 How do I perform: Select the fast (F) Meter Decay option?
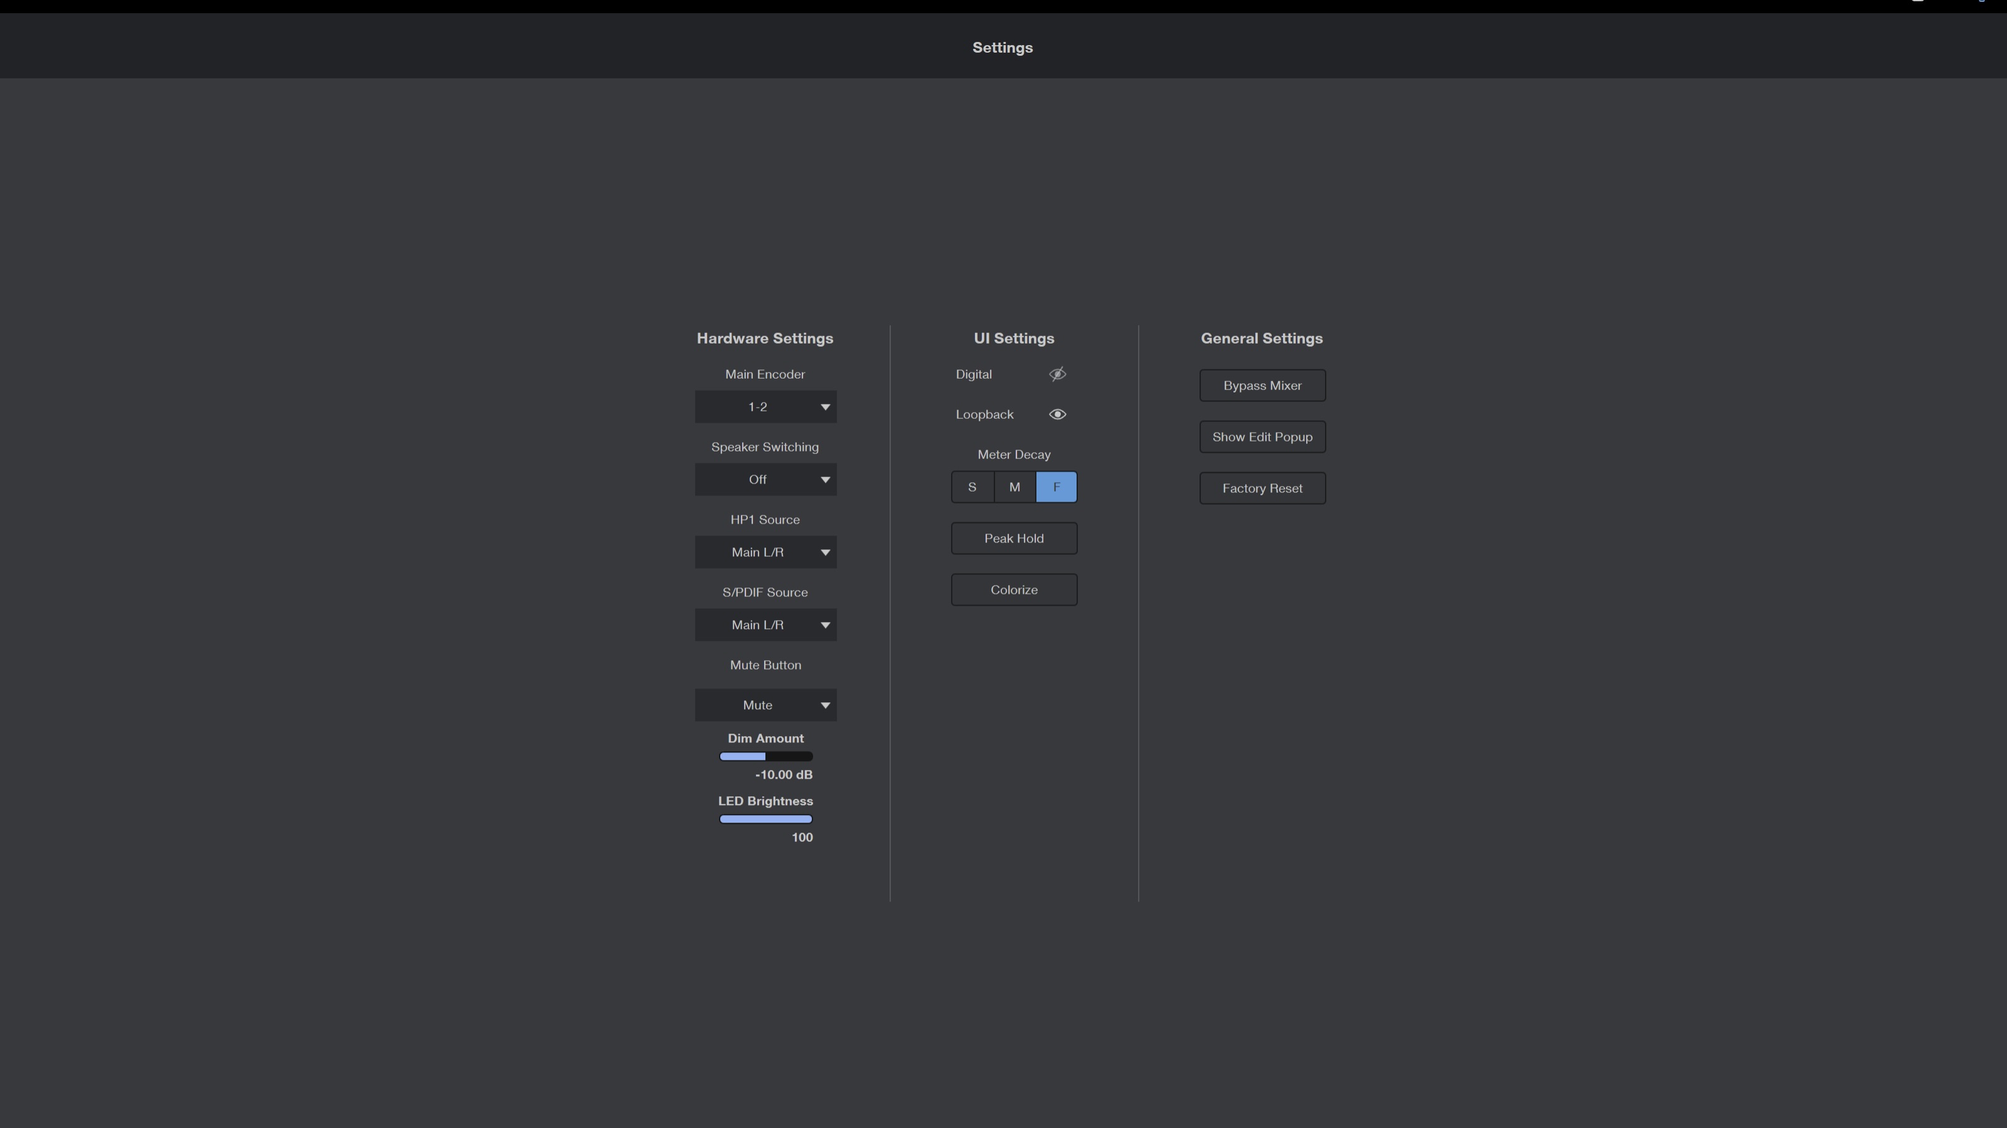[x=1057, y=487]
